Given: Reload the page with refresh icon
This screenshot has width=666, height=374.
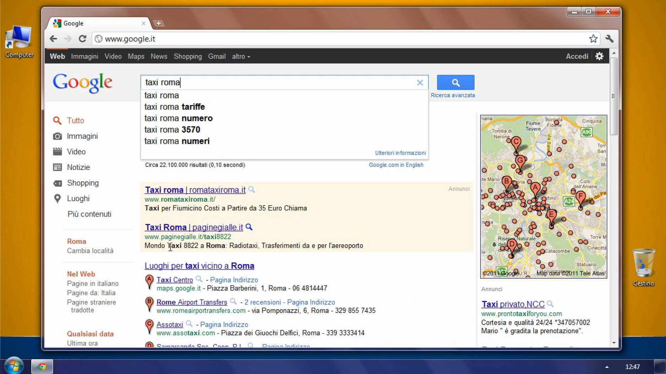Looking at the screenshot, I should point(82,39).
